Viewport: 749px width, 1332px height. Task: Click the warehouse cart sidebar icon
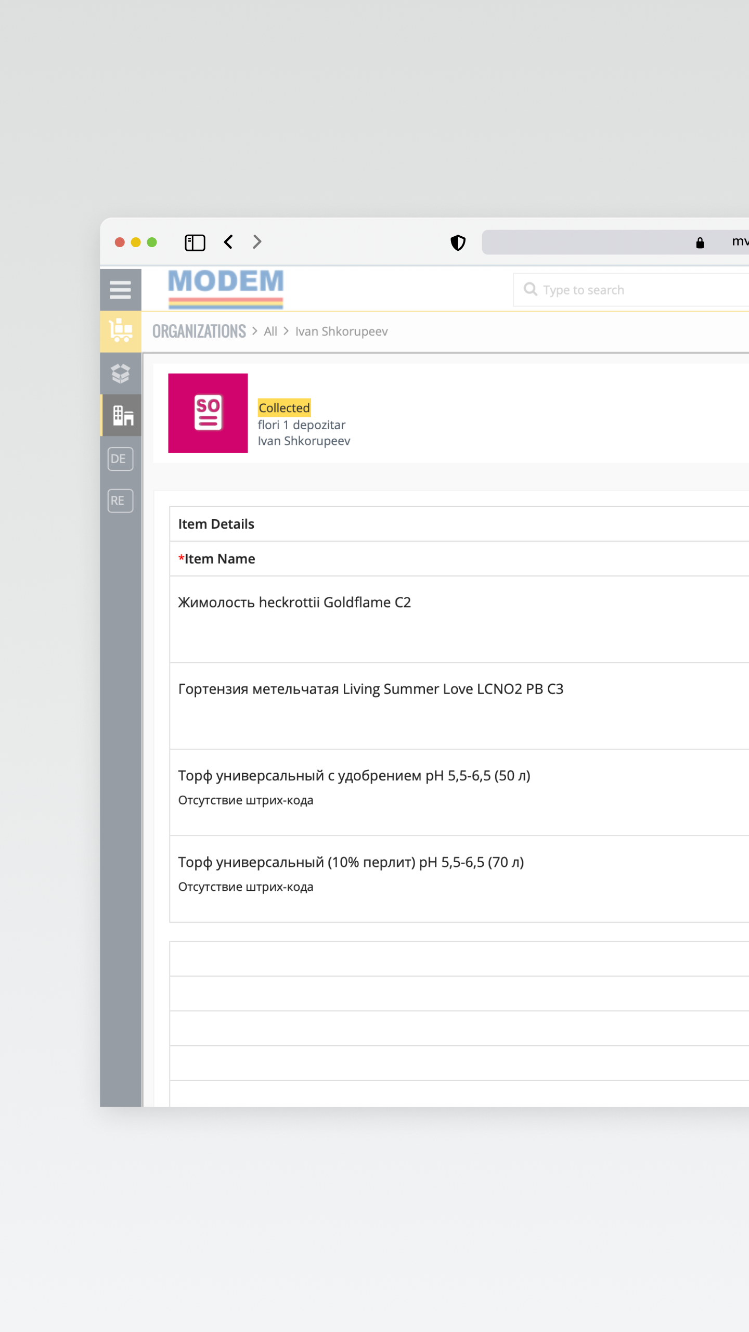tap(120, 331)
